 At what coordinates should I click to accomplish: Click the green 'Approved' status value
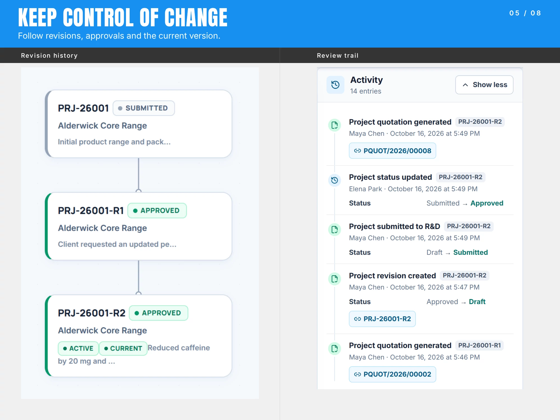[487, 203]
